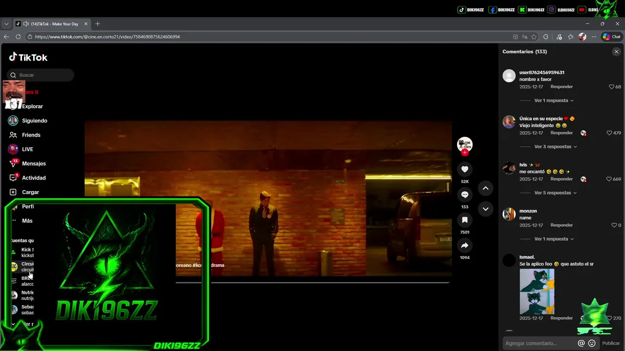625x351 pixels.
Task: Click the Buscar search field
Action: tap(41, 75)
